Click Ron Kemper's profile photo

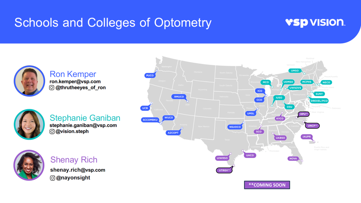click(29, 81)
